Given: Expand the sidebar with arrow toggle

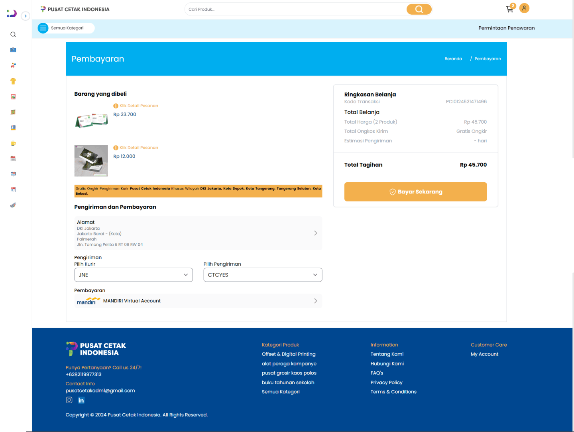Looking at the screenshot, I should (26, 16).
